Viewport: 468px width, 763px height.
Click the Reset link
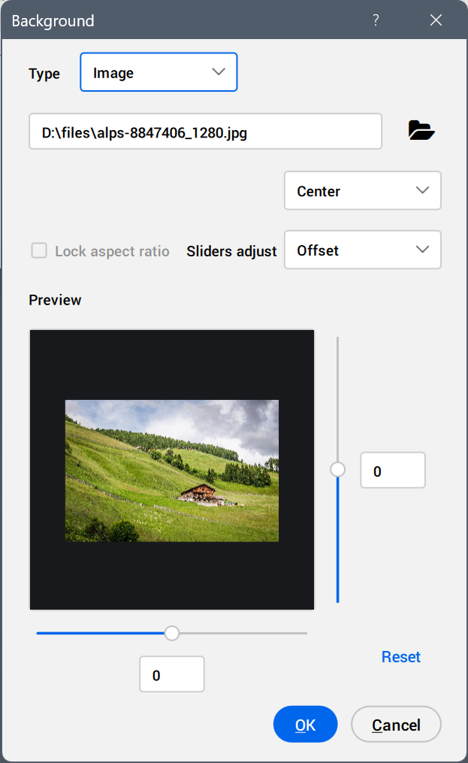point(400,657)
